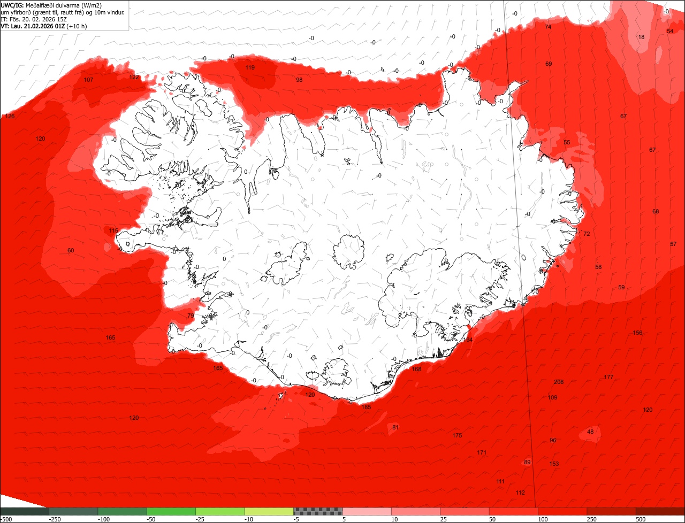Select the red legend swatch between 50 and 100
The height and width of the screenshot is (523, 685).
(514, 511)
